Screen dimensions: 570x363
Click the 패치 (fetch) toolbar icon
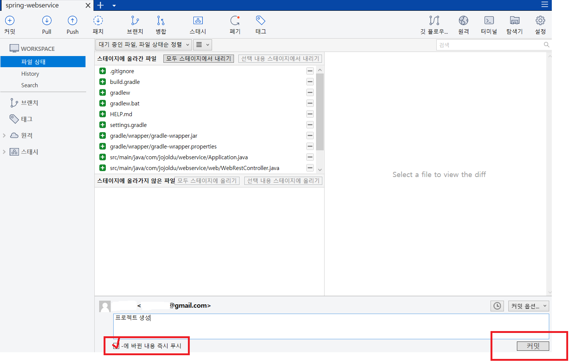[x=98, y=25]
